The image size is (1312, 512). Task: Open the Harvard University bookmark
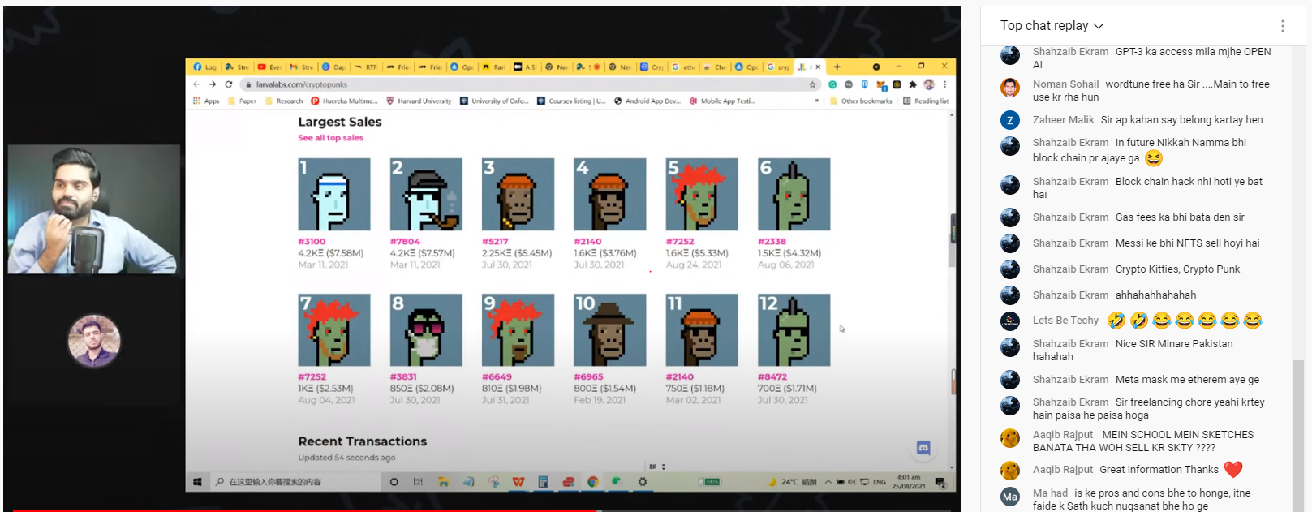pos(419,101)
